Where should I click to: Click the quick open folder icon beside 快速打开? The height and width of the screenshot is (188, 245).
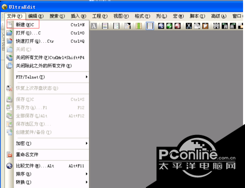tap(9, 41)
